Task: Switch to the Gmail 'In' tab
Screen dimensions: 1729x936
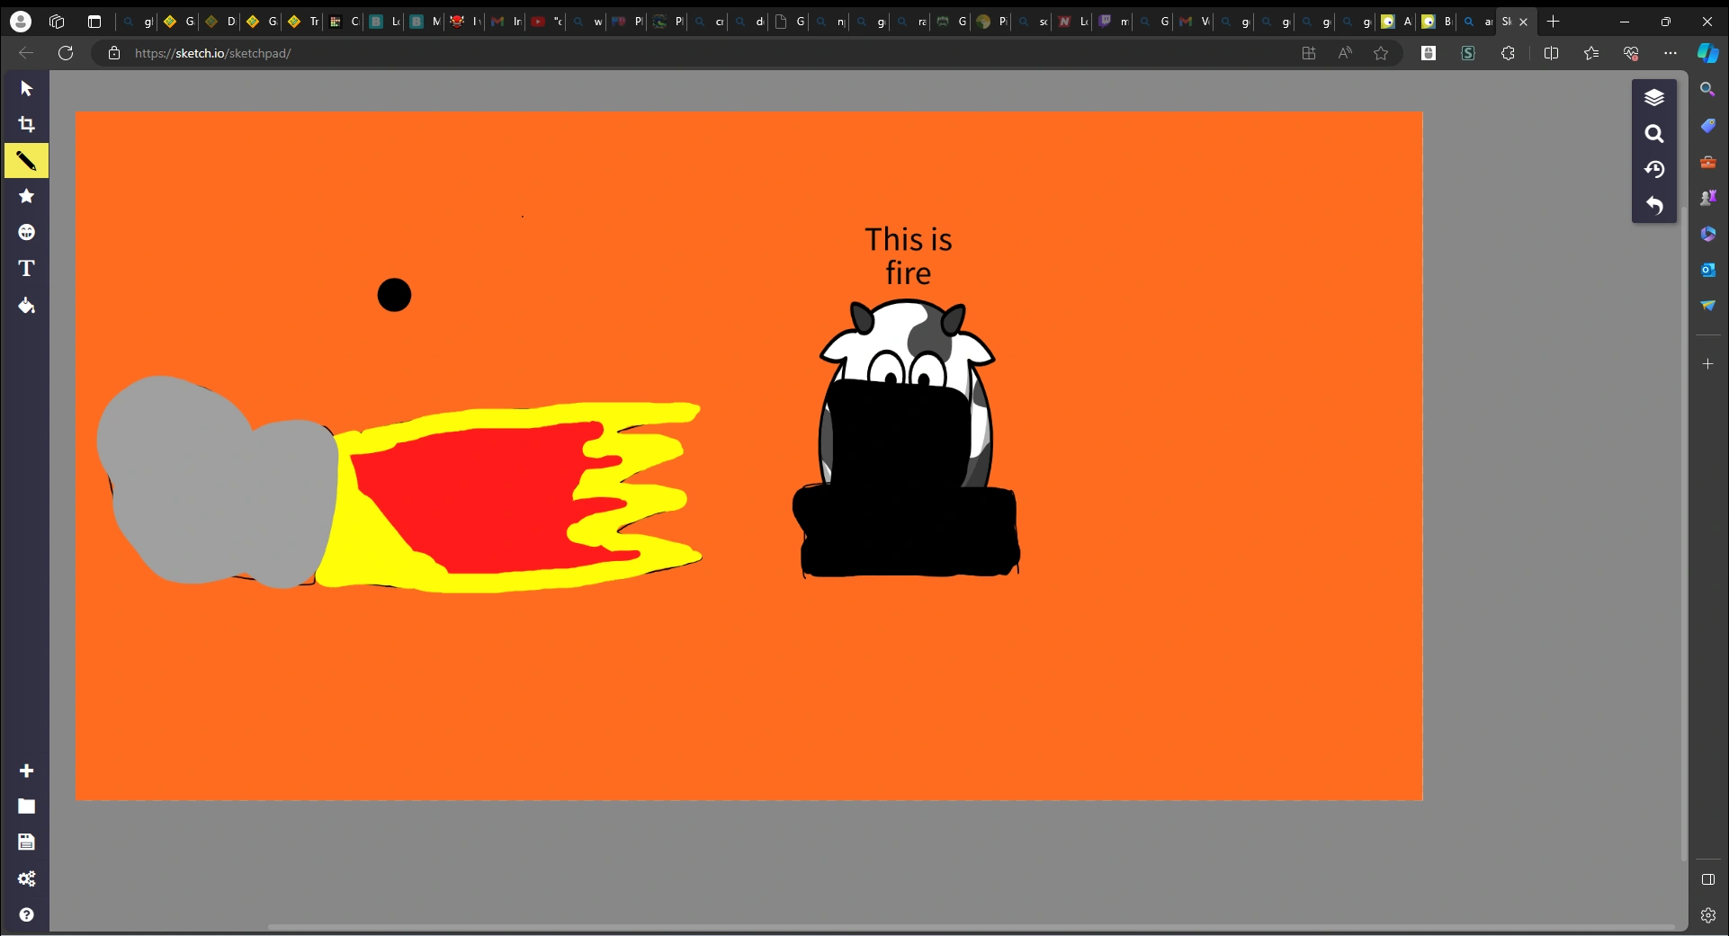Action: 506,22
